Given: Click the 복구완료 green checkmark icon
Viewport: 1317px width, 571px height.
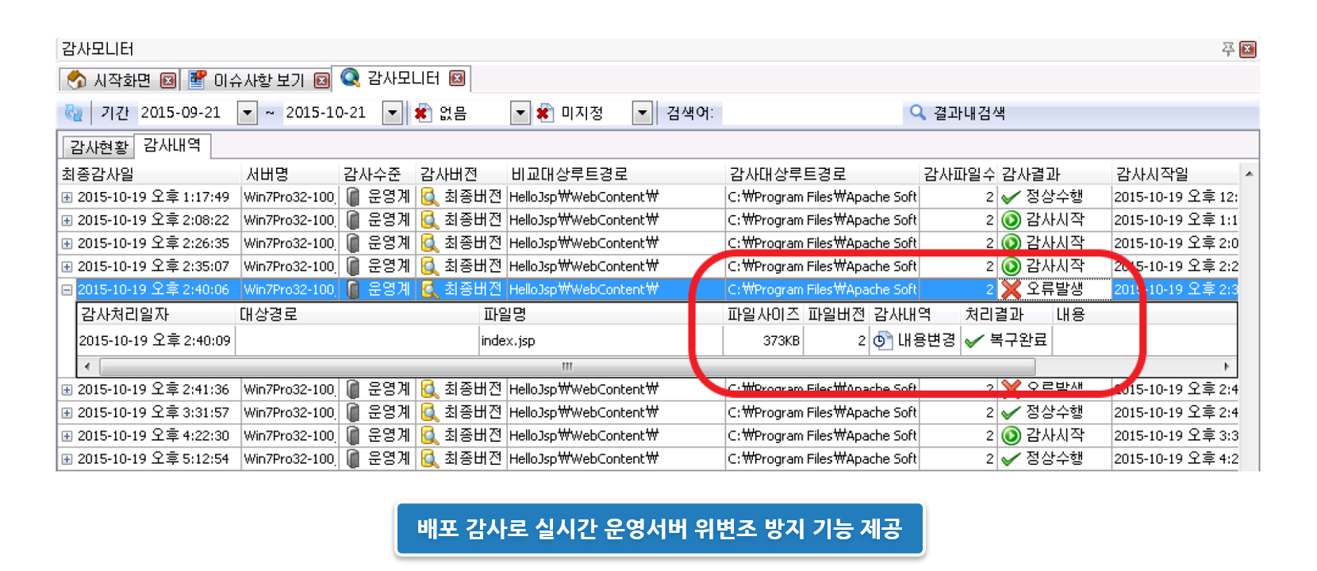Looking at the screenshot, I should point(974,341).
